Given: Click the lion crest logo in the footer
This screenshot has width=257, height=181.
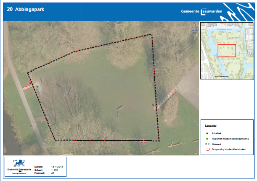Looking at the screenshot, I should click(x=18, y=163).
